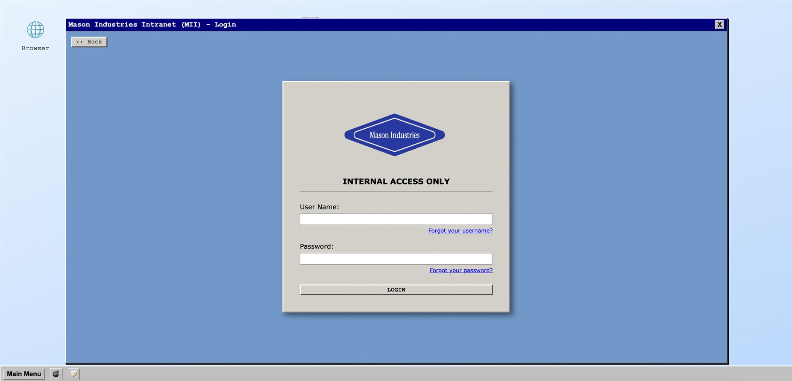792x381 pixels.
Task: Open the Browser globe desktop icon
Action: coord(35,30)
